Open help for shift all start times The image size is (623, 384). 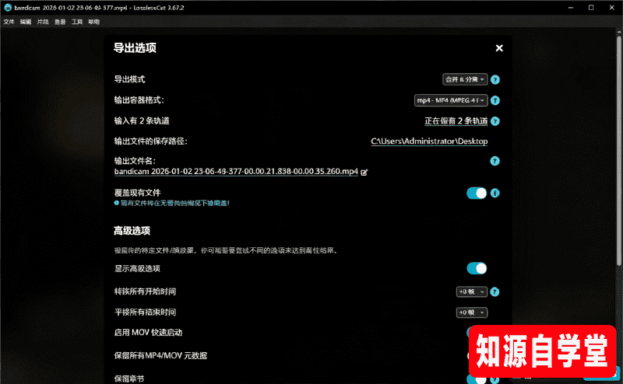point(495,292)
